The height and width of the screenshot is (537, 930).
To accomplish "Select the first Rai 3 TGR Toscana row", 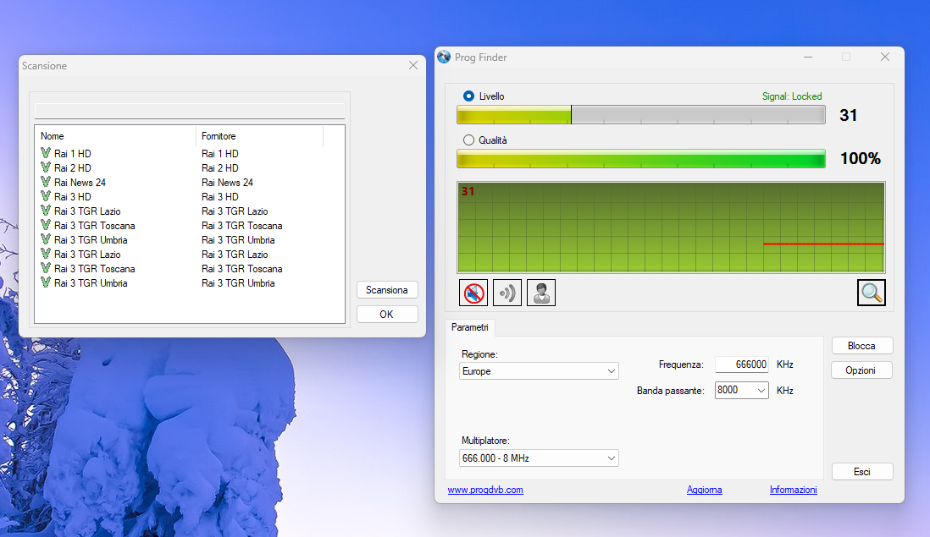I will click(190, 226).
